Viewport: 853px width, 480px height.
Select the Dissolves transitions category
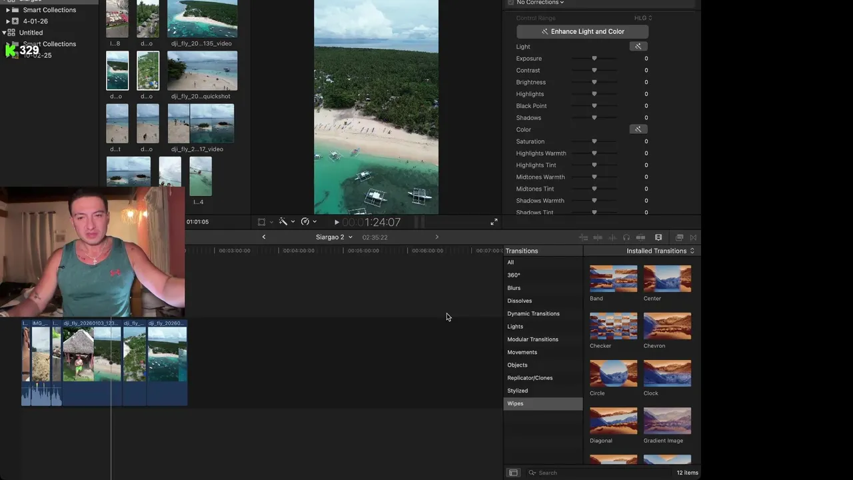(x=543, y=301)
